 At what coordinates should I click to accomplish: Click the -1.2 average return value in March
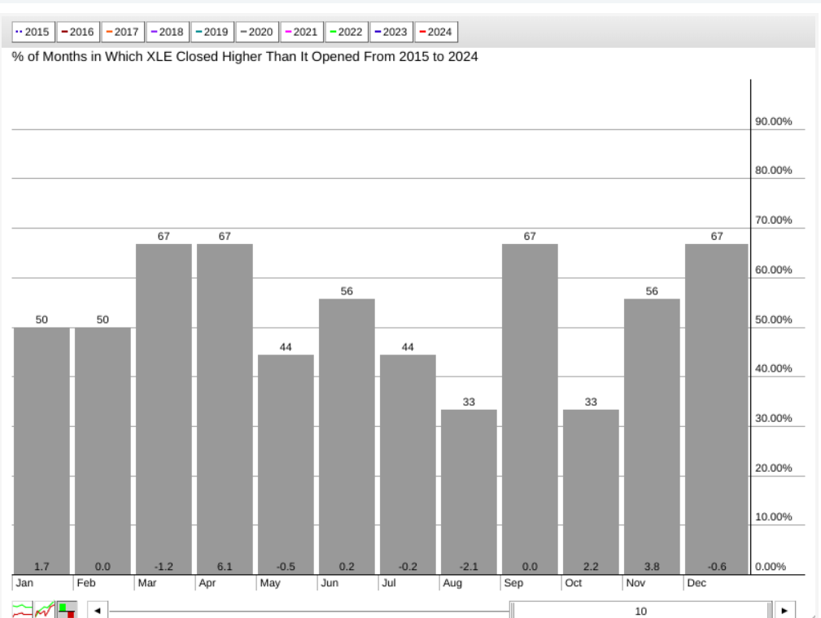click(164, 567)
